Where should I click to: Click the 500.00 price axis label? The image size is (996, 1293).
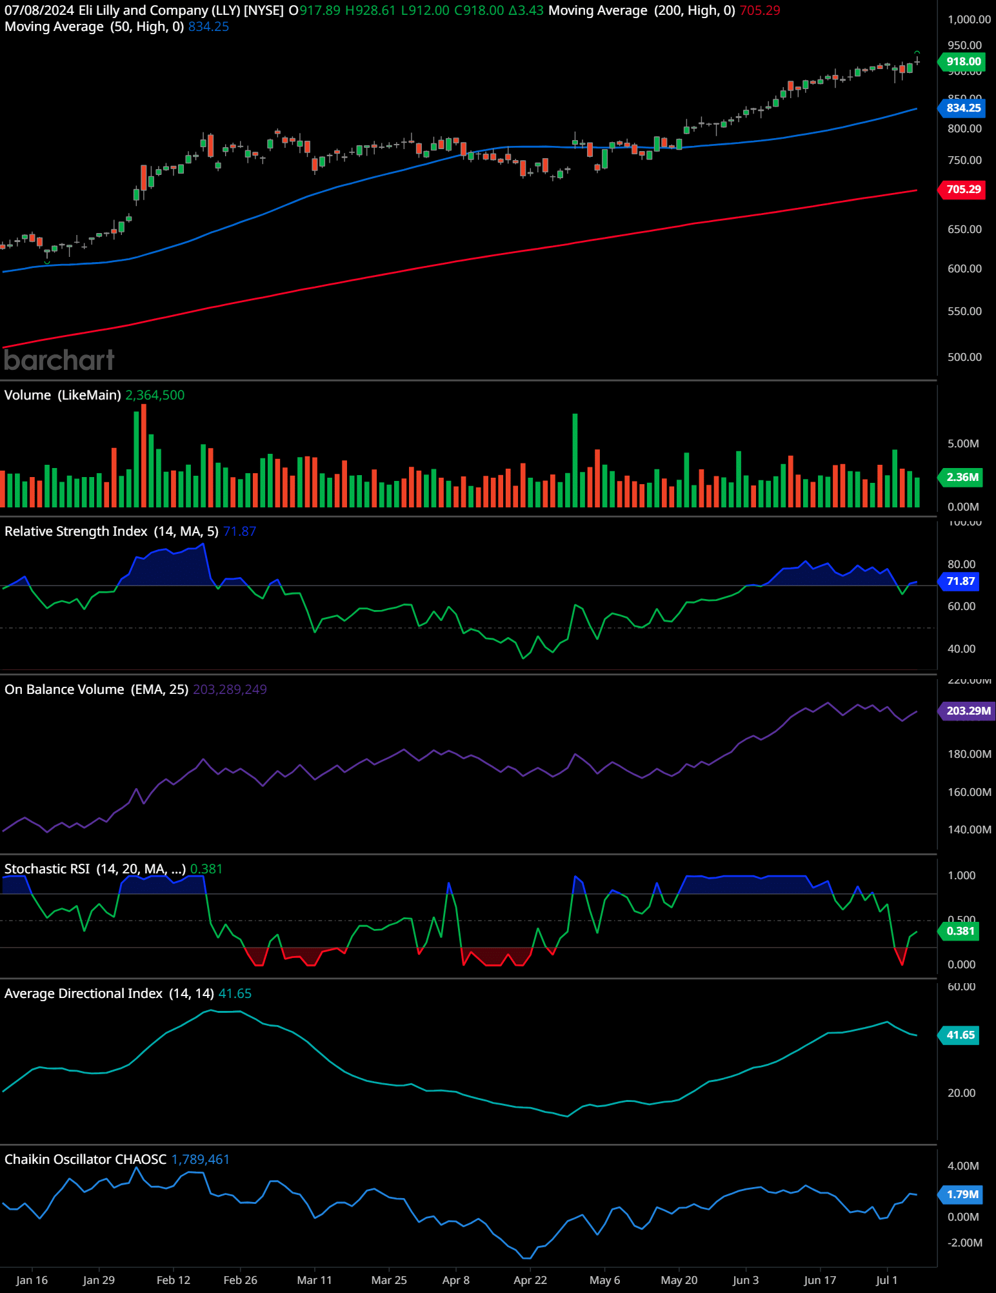coord(964,357)
